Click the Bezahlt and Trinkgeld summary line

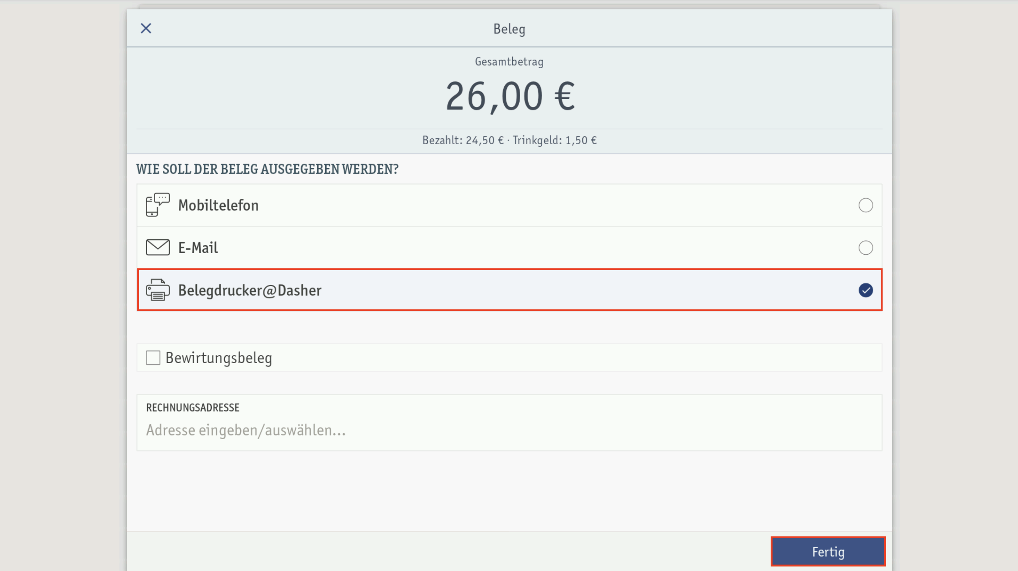(x=509, y=140)
